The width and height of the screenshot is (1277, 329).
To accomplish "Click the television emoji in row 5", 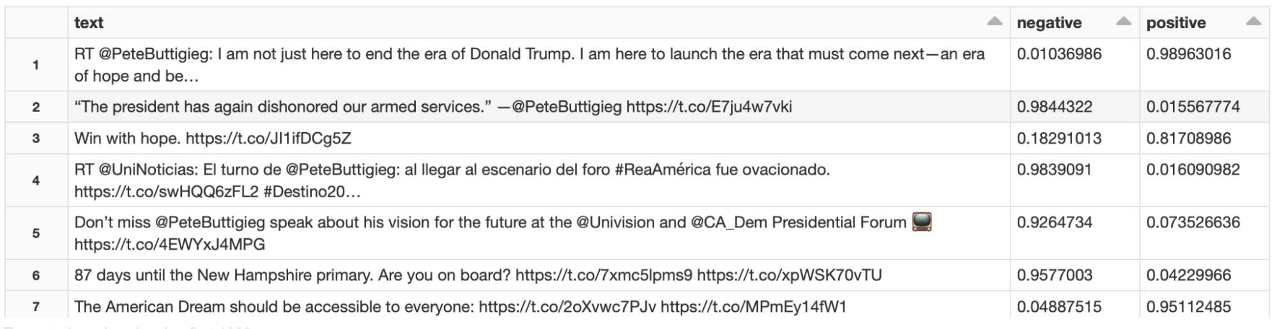I will click(x=922, y=222).
